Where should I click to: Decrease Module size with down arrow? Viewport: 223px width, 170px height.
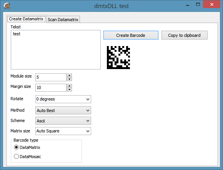tap(69, 79)
